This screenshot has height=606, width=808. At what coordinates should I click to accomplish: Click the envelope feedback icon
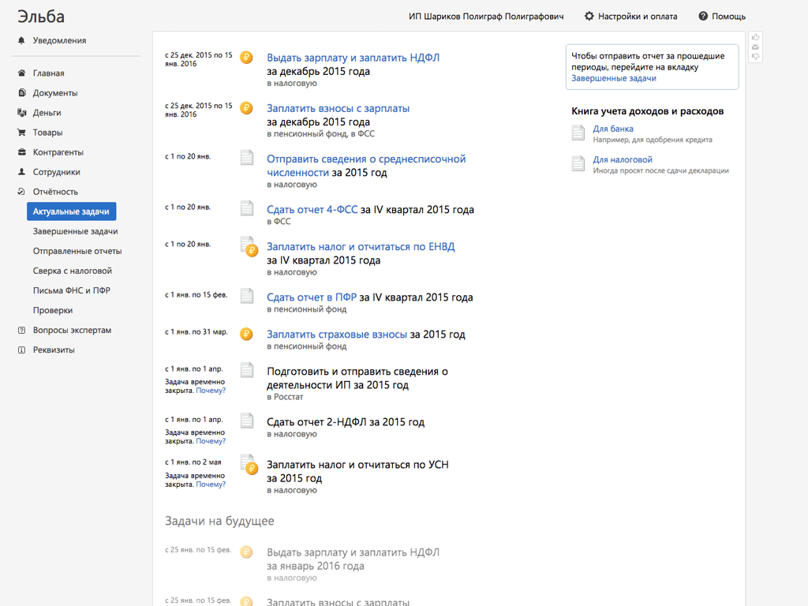pos(755,47)
